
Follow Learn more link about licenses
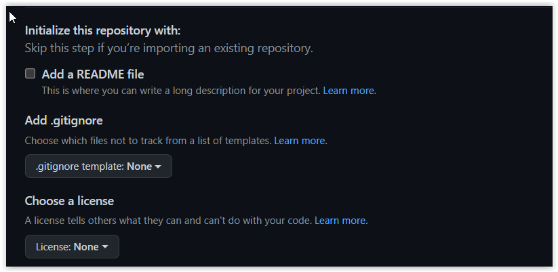coord(341,221)
